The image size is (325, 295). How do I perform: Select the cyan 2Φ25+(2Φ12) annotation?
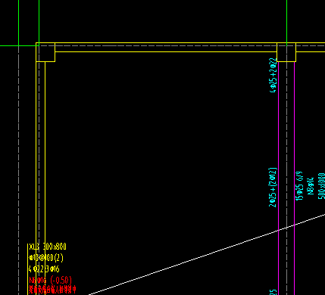(x=273, y=188)
